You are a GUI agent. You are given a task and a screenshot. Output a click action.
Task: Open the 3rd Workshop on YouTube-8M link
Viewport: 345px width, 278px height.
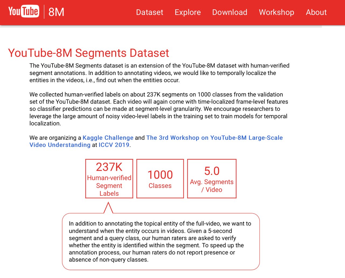[x=156, y=141]
